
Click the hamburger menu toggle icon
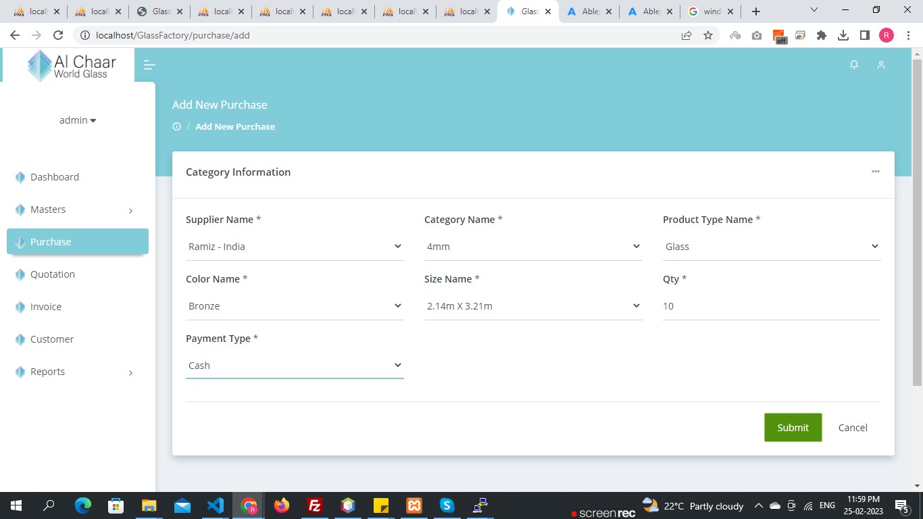tap(149, 65)
